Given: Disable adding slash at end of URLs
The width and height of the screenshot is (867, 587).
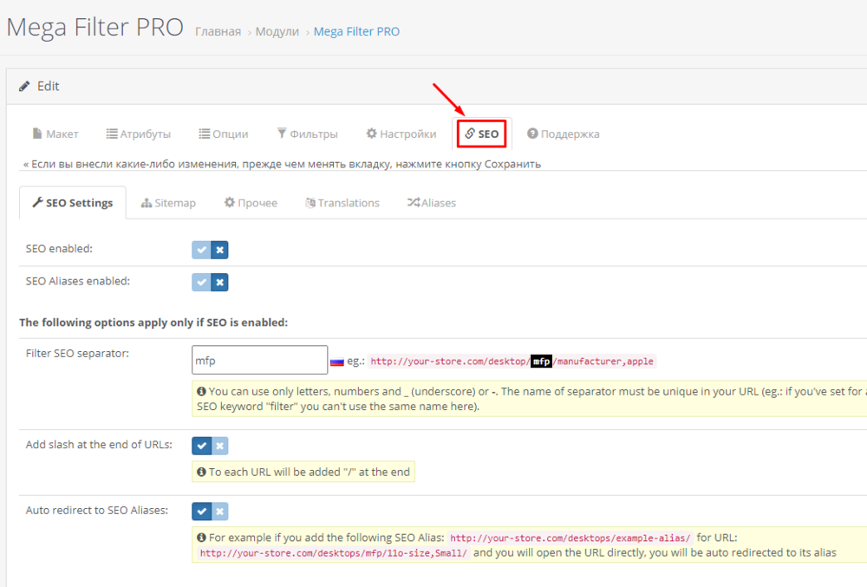Looking at the screenshot, I should click(x=219, y=446).
